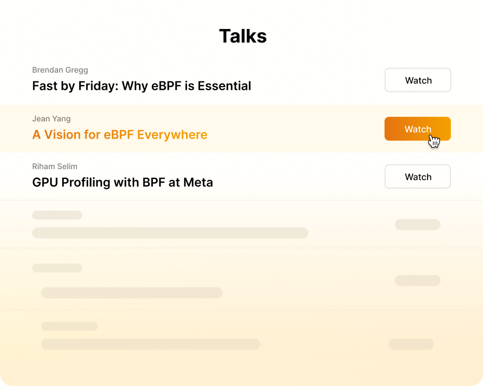Click Watch button for Fast by Friday talk
Screen dimensions: 483x386
(418, 80)
